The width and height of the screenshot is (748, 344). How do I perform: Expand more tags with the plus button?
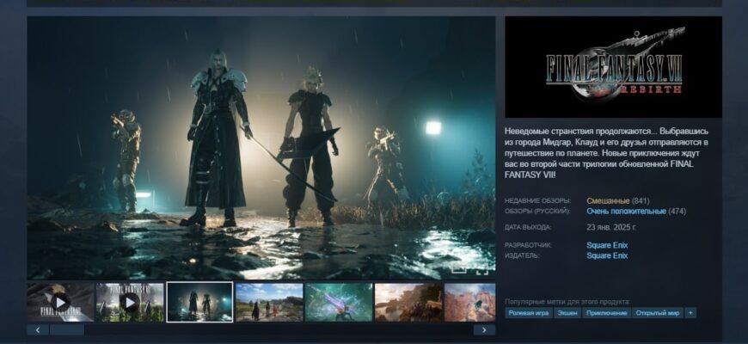pyautogui.click(x=690, y=313)
